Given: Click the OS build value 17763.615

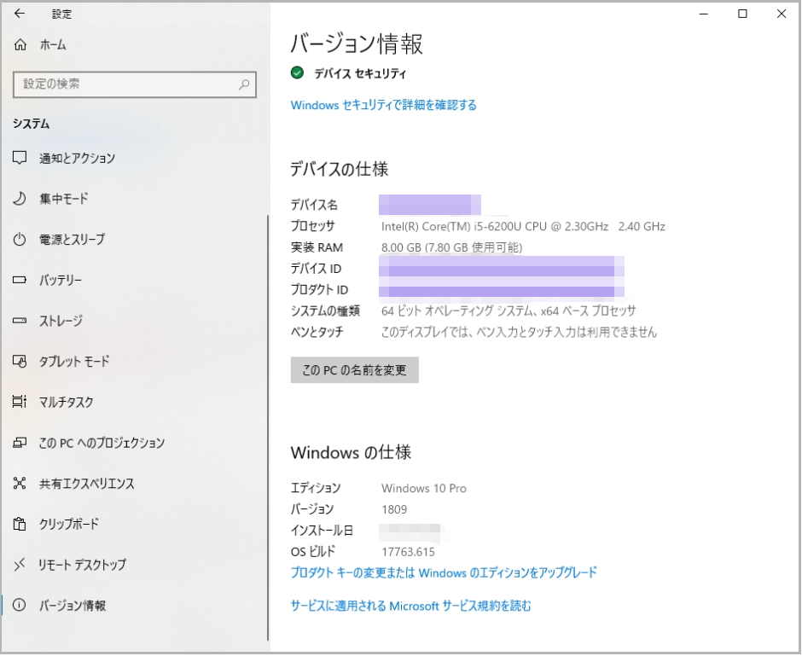Looking at the screenshot, I should point(408,552).
